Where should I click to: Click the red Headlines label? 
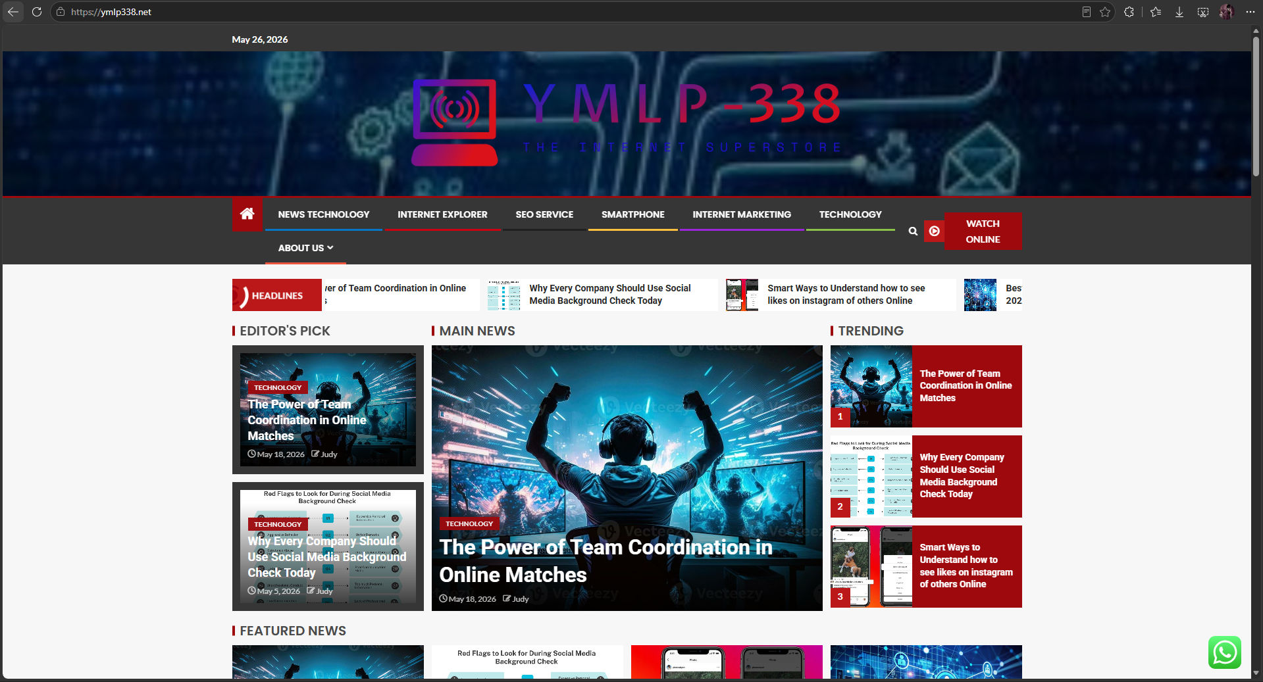[277, 295]
